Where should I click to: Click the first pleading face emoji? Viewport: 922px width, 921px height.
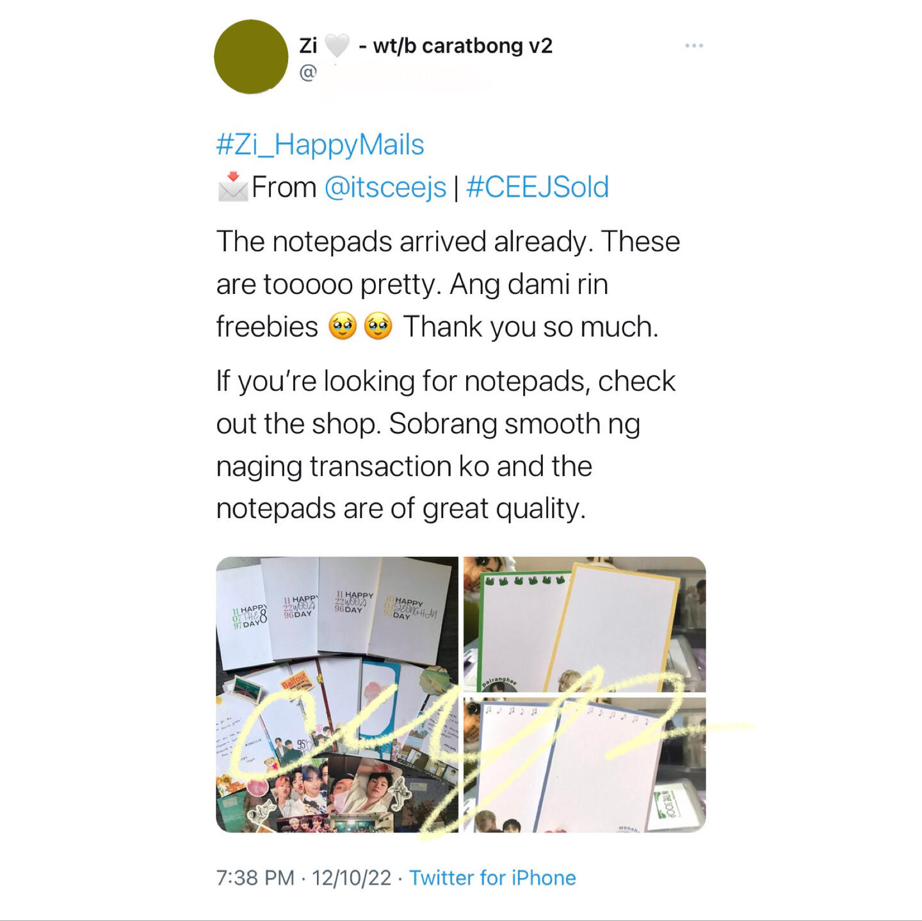343,326
